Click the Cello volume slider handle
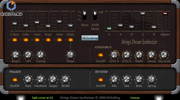The height and width of the screenshot is (100, 180). coord(26,26)
